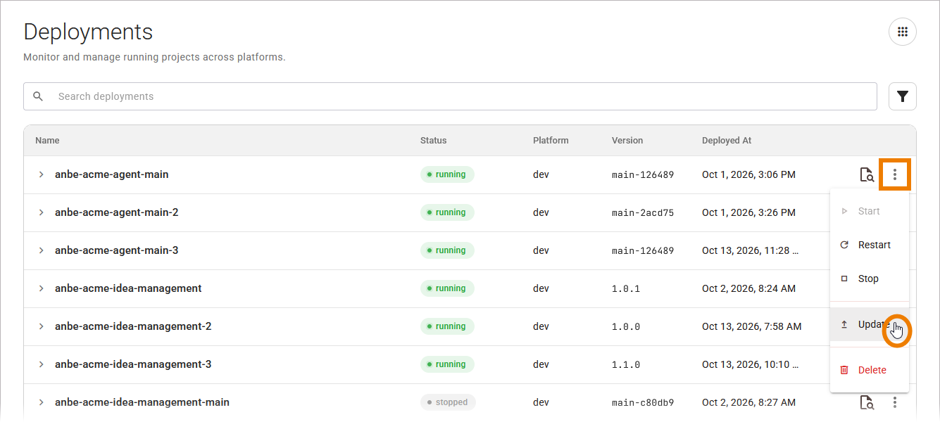View logs for anbe-acme-idea-management-main
The height and width of the screenshot is (422, 940).
(867, 402)
